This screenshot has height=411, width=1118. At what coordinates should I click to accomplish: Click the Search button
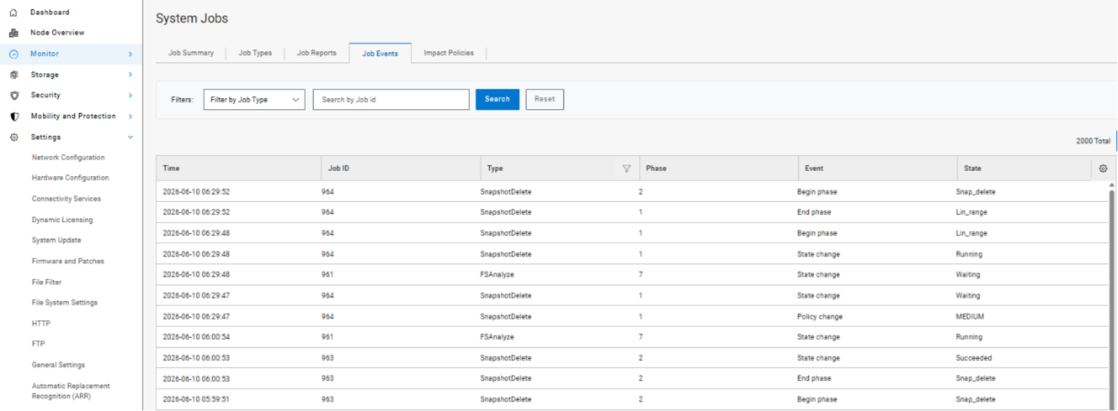click(x=497, y=99)
